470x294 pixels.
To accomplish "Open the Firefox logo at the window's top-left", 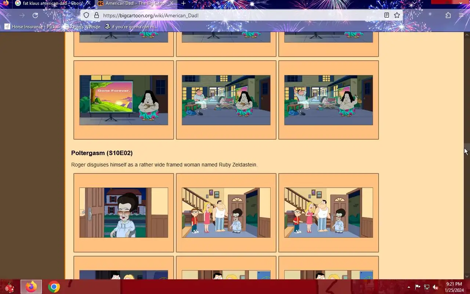I will click(5, 3).
